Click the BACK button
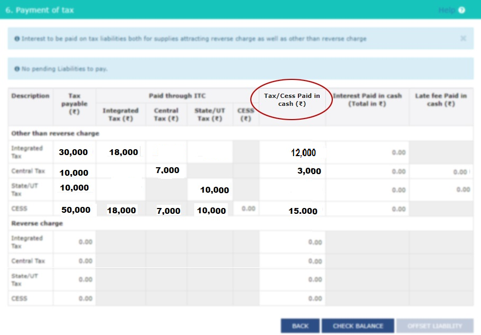Viewport: 481px width, 335px height. [300, 325]
